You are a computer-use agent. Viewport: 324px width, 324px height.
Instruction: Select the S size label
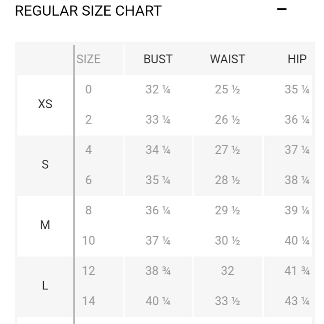pos(45,164)
